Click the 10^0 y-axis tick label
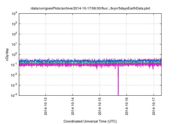The image size is (178, 124). [14, 55]
